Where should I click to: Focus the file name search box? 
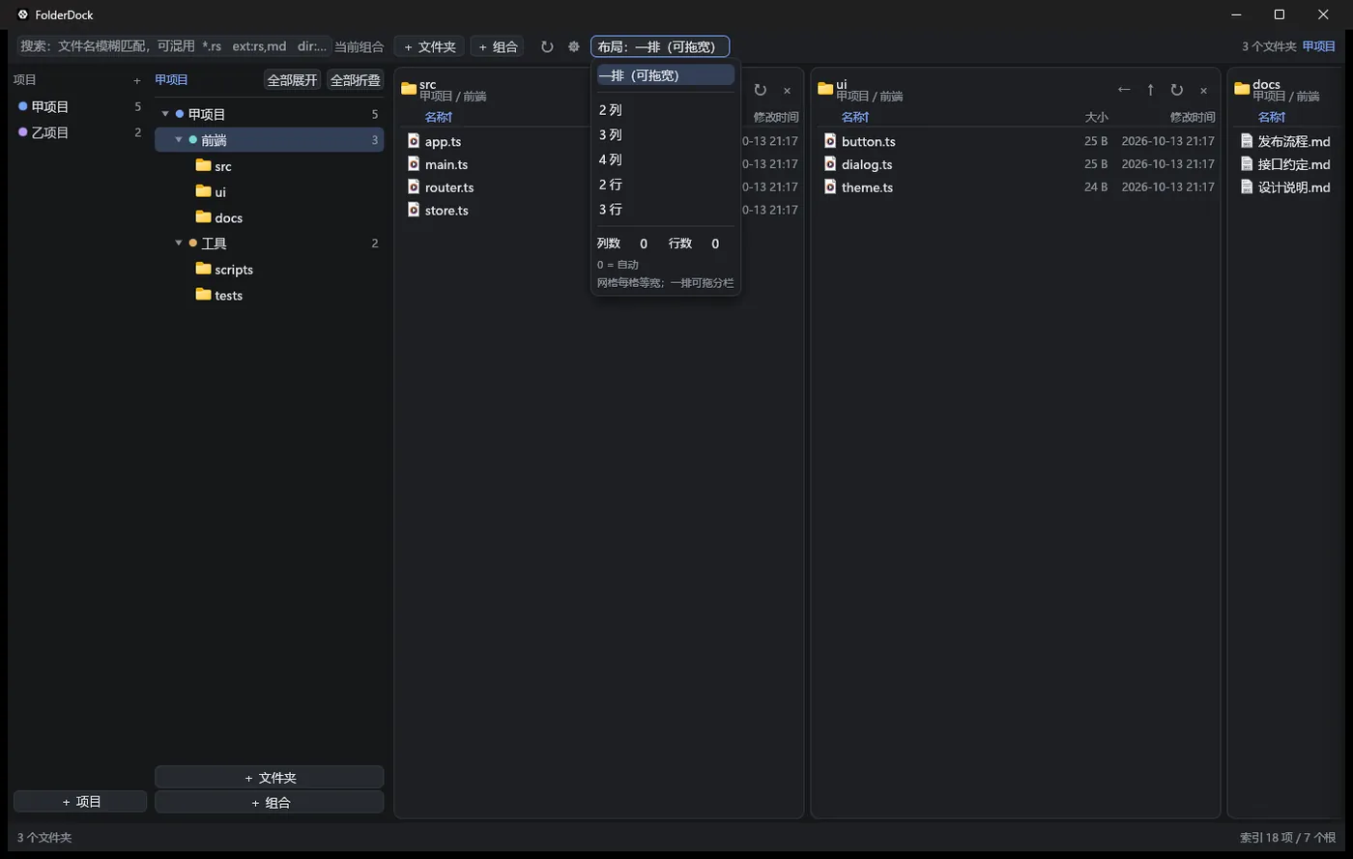174,46
